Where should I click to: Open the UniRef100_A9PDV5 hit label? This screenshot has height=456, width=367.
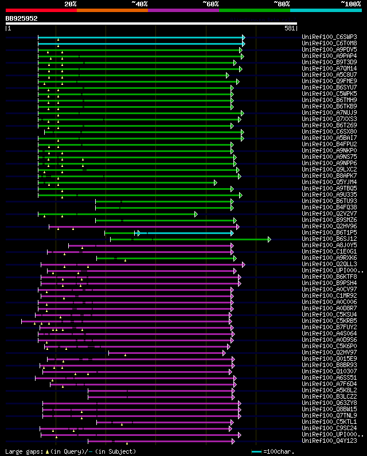click(x=329, y=49)
